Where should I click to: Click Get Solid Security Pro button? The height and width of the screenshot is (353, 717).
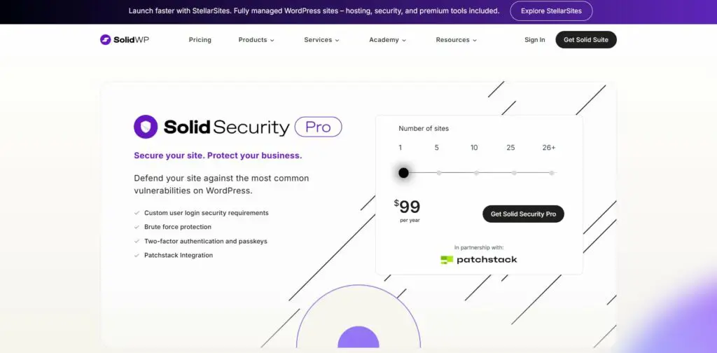(523, 214)
